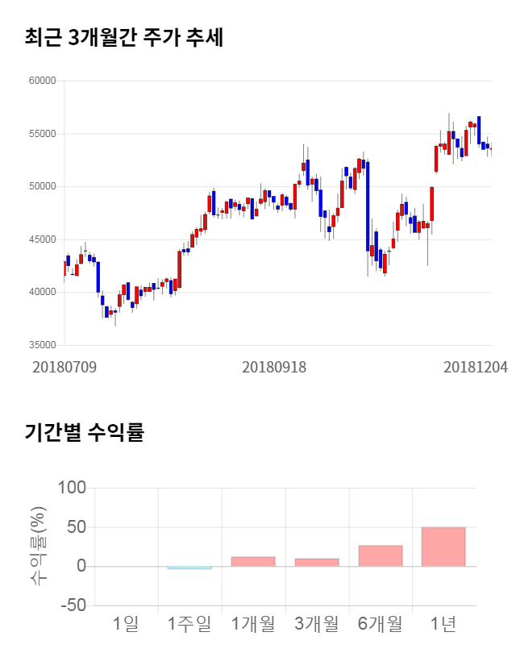Select the 6개월 return bar
Image resolution: width=516 pixels, height=653 pixels.
[380, 556]
